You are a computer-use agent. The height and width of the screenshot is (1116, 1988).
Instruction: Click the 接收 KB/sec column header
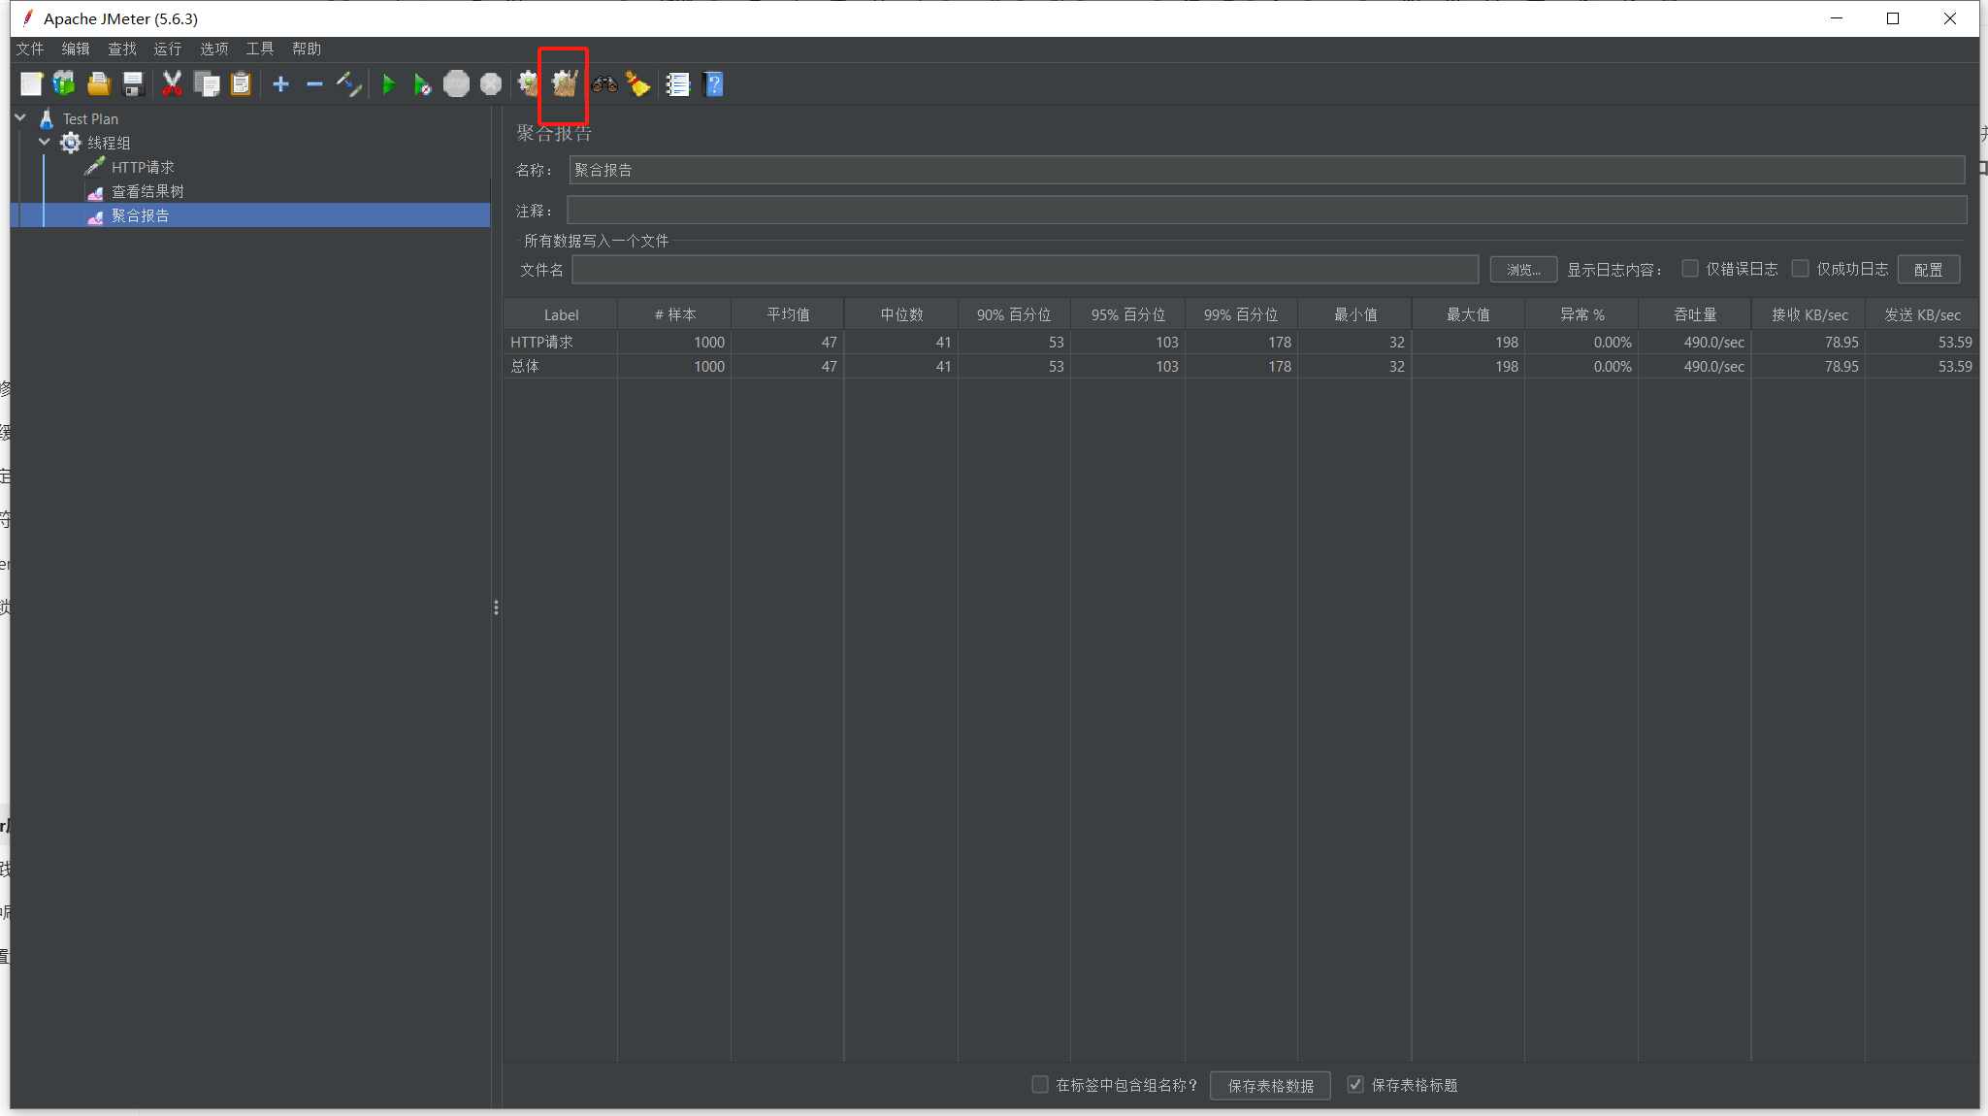coord(1809,314)
